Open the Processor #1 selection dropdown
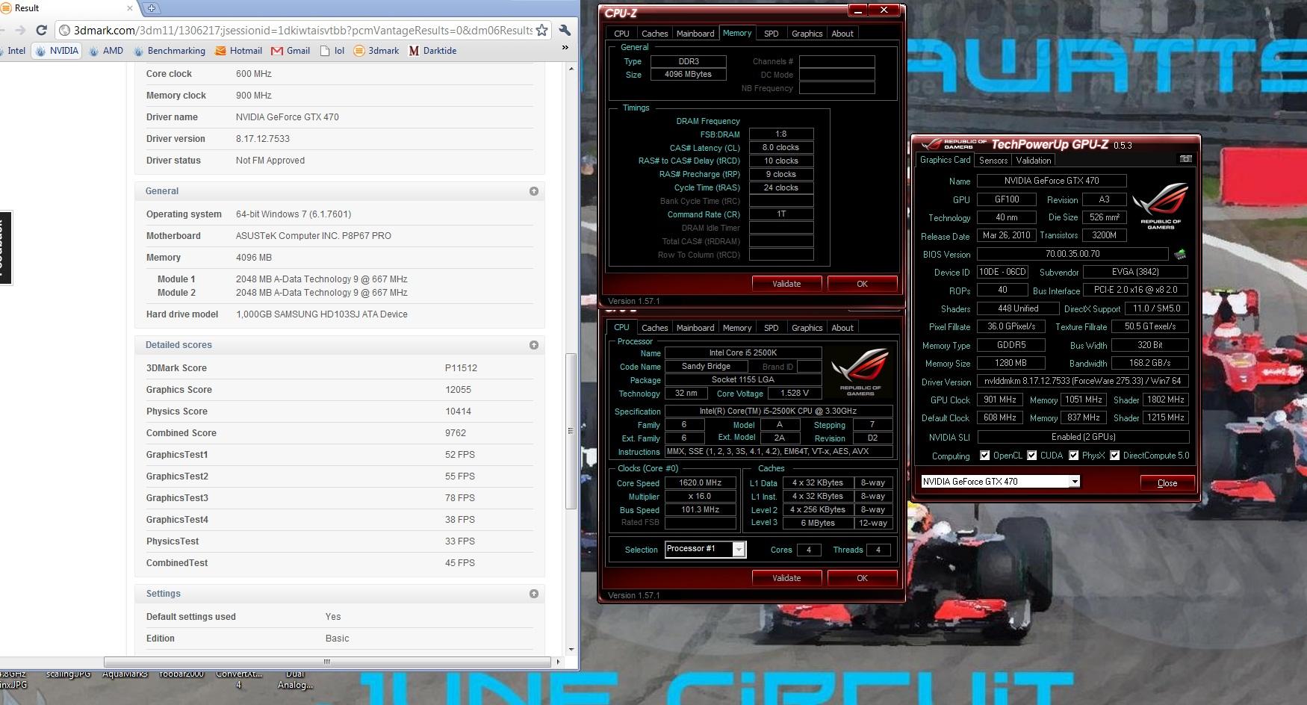This screenshot has height=705, width=1307. [x=739, y=550]
